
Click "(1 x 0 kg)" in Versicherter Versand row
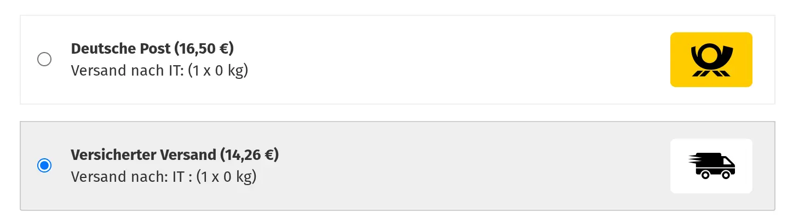[226, 177]
